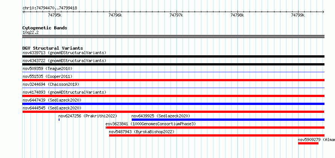Click the 74799k ruler position

point(298,15)
